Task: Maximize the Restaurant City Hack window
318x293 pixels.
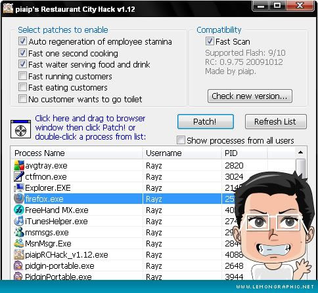Action: click(277, 5)
